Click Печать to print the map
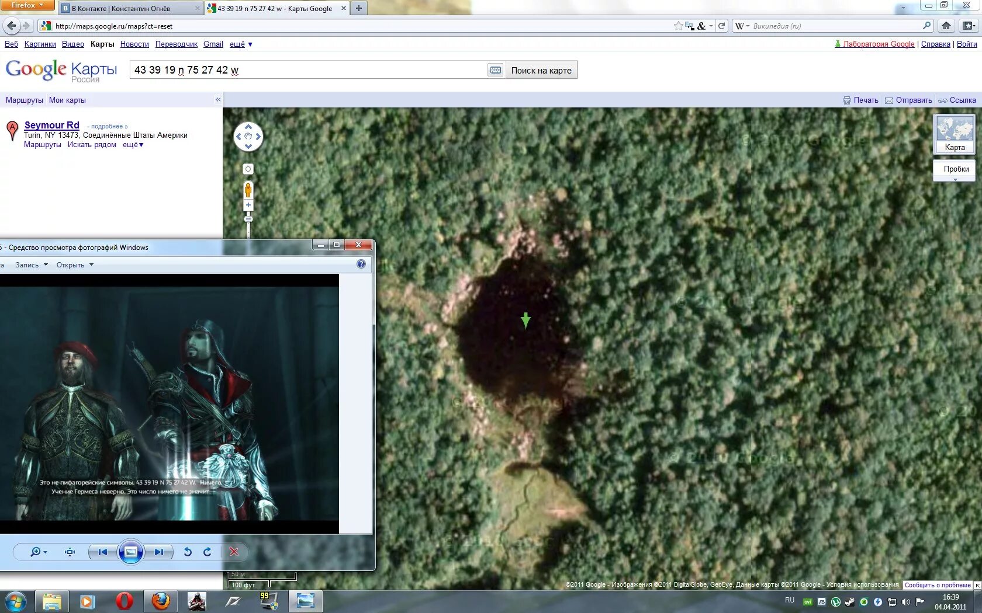The width and height of the screenshot is (982, 613). [860, 100]
